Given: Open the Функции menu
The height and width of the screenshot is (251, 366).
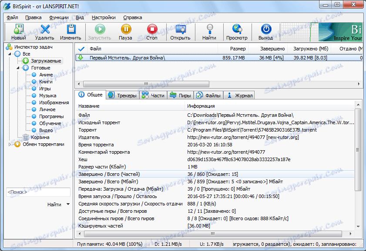Looking at the screenshot, I should pos(59,17).
